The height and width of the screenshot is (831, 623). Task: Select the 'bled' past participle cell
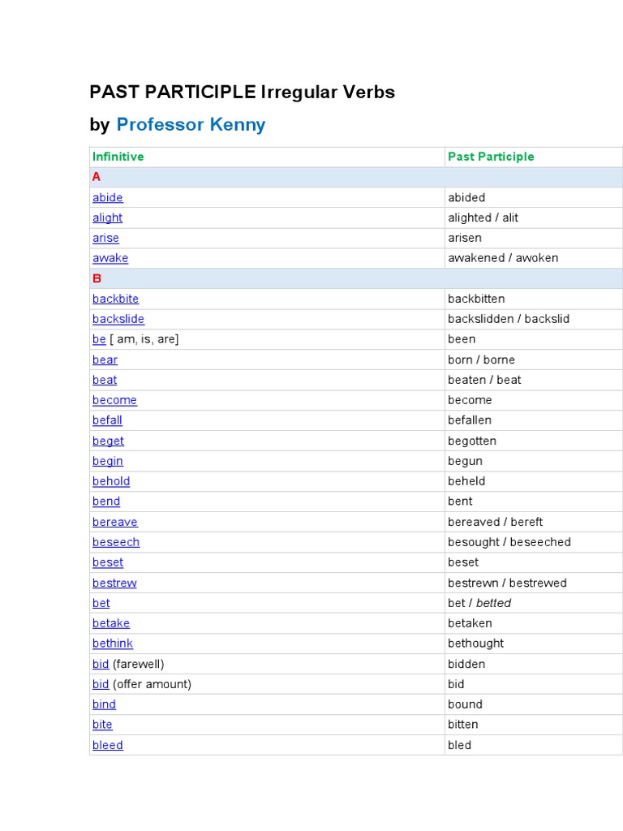(x=534, y=745)
